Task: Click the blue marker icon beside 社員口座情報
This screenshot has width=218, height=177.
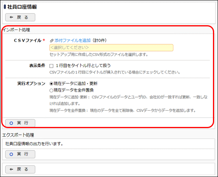Action: 5,7
